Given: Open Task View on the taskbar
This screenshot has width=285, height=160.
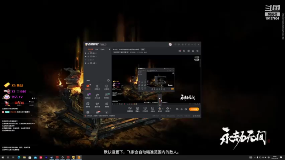Looking at the screenshot, I should click(13, 158).
